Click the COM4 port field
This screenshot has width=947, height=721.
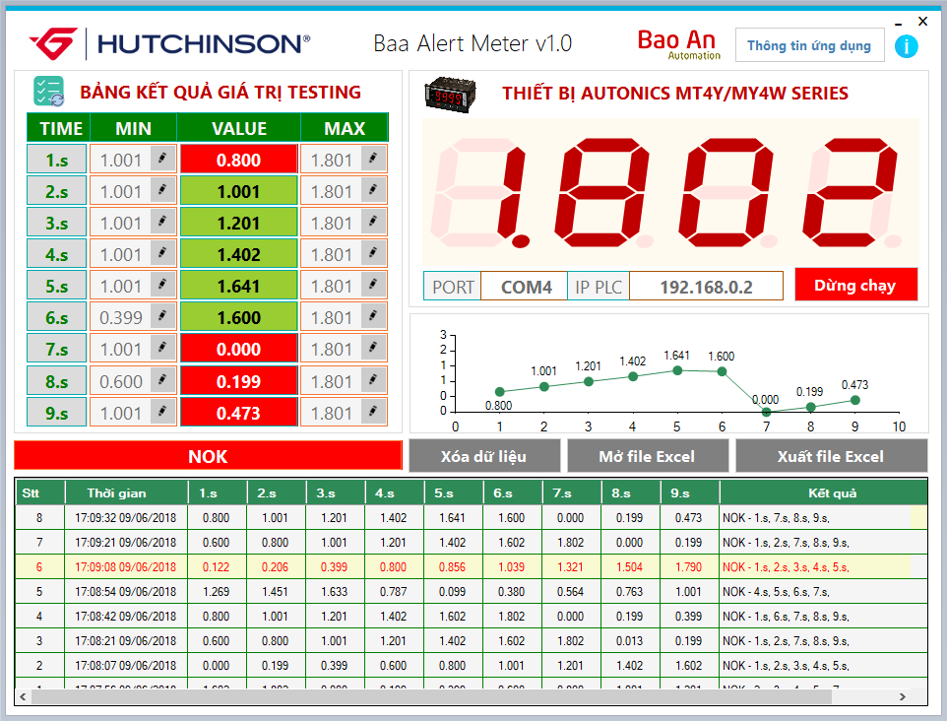[x=527, y=287]
